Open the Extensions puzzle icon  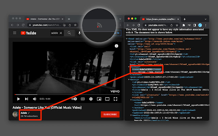pyautogui.click(x=184, y=25)
